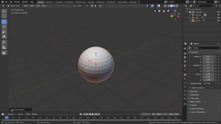
Task: Activate the Annotate tool
Action: click(4, 42)
